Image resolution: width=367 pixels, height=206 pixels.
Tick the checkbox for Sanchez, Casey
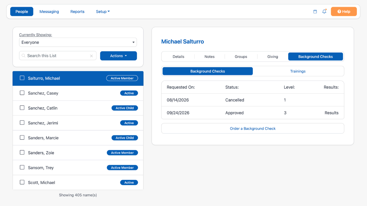(22, 93)
